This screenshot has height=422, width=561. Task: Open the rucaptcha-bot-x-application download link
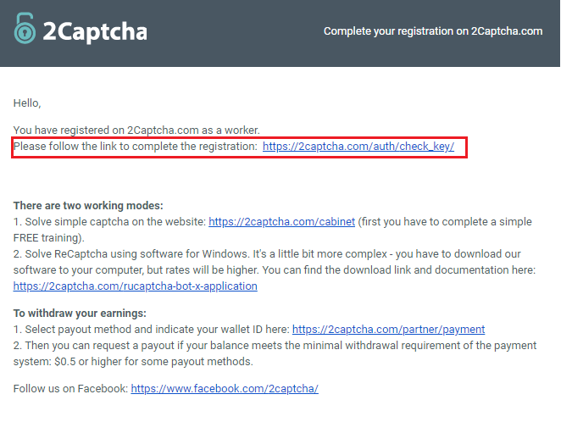136,286
